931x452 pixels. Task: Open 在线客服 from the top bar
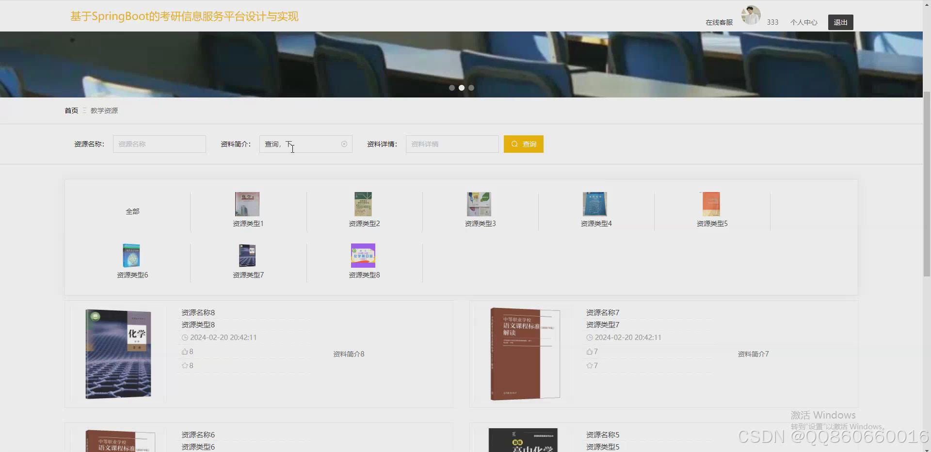pyautogui.click(x=719, y=22)
